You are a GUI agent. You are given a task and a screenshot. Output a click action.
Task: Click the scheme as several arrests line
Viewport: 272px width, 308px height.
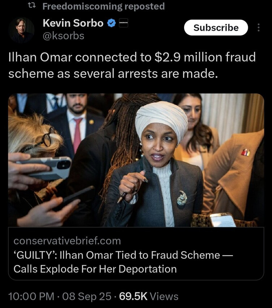[x=113, y=74]
